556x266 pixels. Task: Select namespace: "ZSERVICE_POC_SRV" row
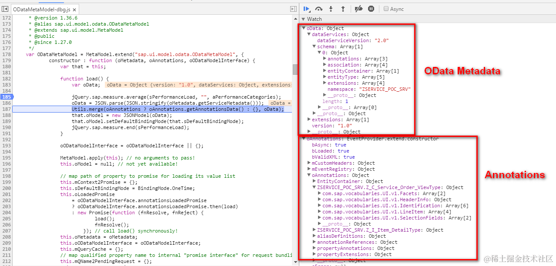click(x=369, y=89)
